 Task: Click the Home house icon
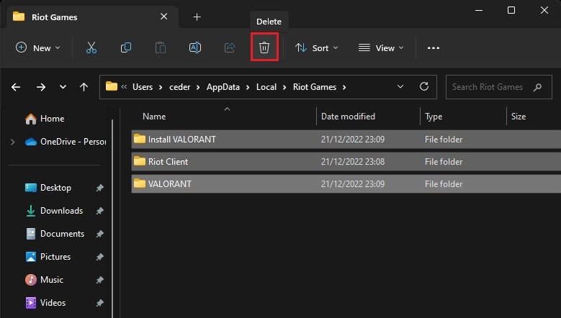(x=31, y=119)
